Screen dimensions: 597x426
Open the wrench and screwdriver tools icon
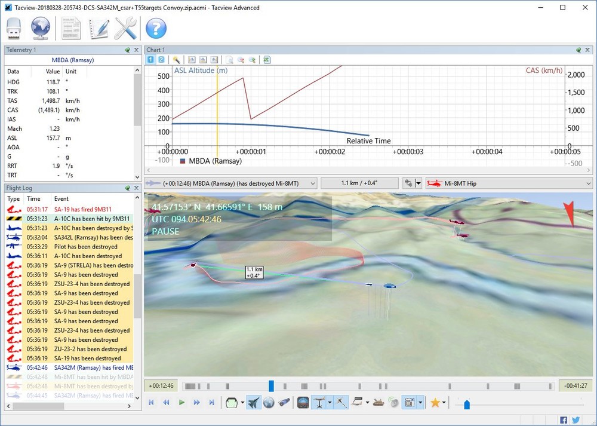[x=125, y=28]
